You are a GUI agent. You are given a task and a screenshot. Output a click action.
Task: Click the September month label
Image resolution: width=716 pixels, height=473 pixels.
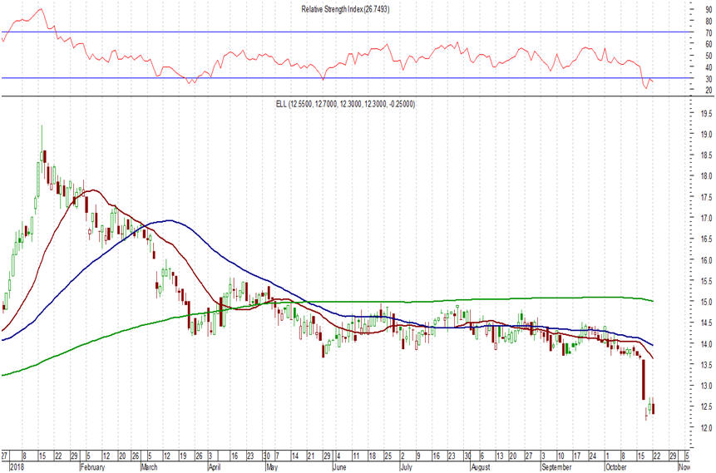[556, 468]
